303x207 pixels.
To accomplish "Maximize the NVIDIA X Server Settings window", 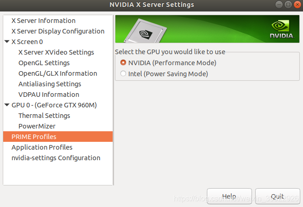I will 288,5.
